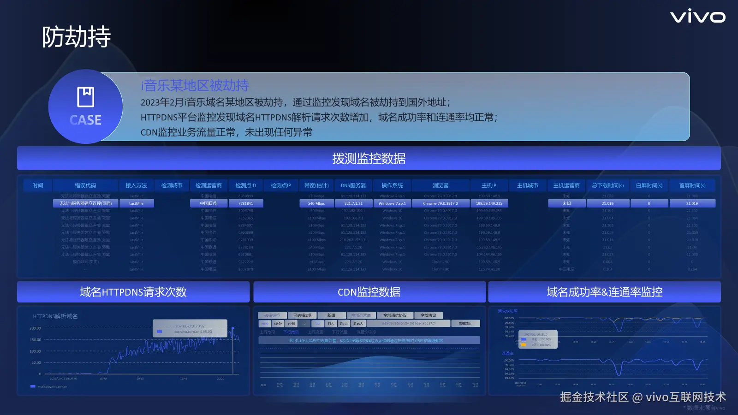Select the 昨天 time range

pyautogui.click(x=331, y=324)
